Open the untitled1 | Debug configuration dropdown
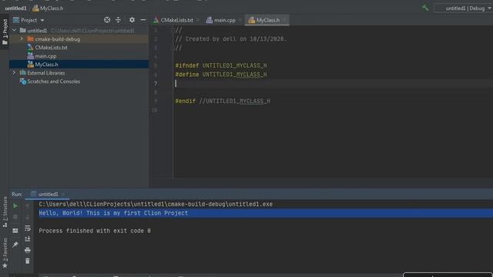 click(464, 8)
